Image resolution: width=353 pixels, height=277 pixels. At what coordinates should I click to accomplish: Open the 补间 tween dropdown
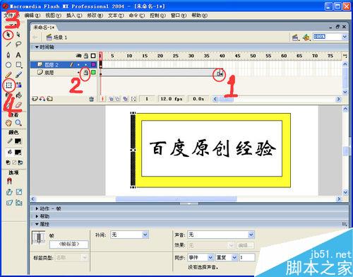pyautogui.click(x=145, y=235)
